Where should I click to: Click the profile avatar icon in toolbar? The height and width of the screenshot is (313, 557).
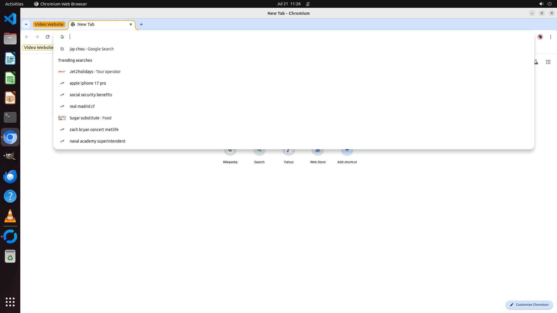tap(540, 37)
